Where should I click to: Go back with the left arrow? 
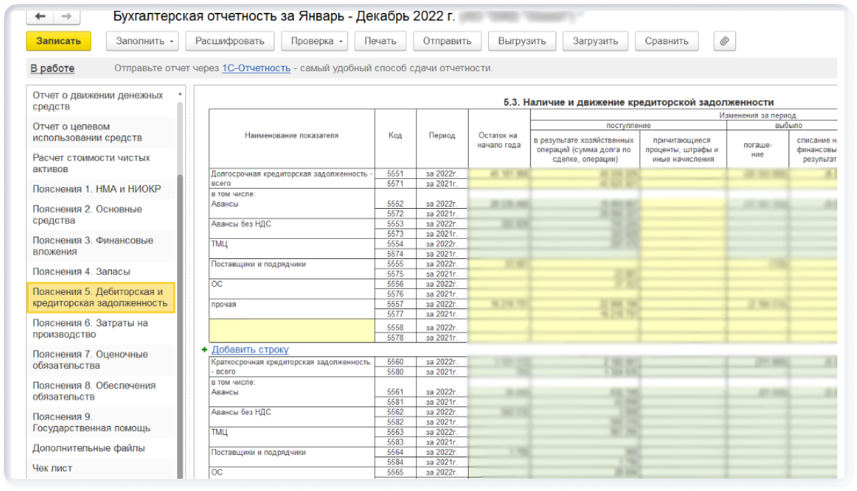coord(41,16)
